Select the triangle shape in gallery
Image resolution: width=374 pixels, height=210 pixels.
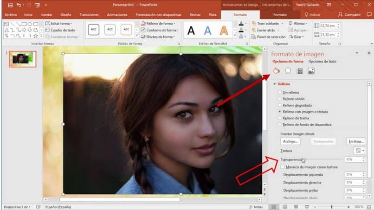tap(6, 30)
